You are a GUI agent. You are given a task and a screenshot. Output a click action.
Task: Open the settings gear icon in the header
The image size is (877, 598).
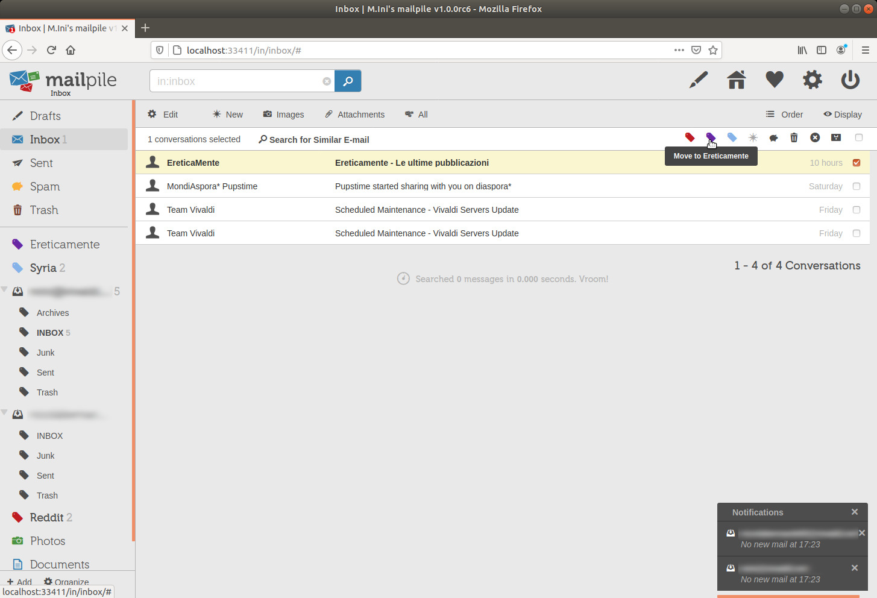pos(813,80)
